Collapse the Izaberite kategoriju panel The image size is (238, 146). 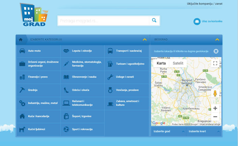[x=145, y=39]
